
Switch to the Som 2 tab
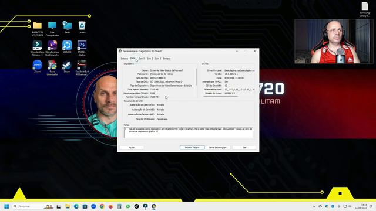[150, 59]
